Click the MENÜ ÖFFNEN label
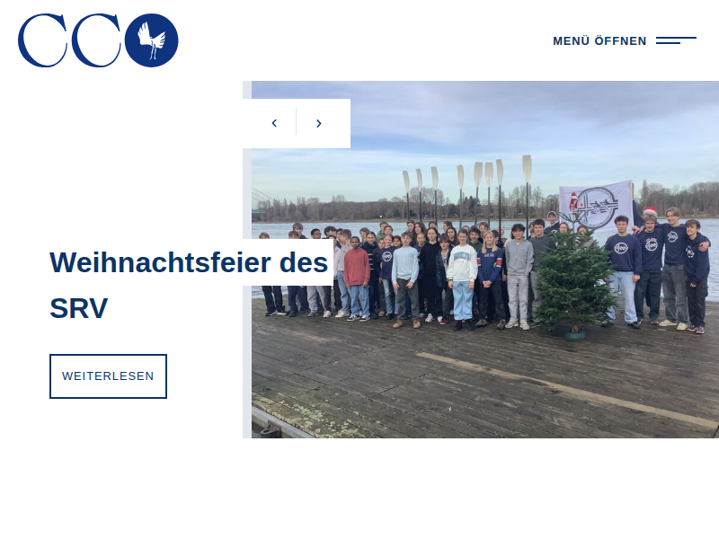The height and width of the screenshot is (539, 719). (599, 40)
